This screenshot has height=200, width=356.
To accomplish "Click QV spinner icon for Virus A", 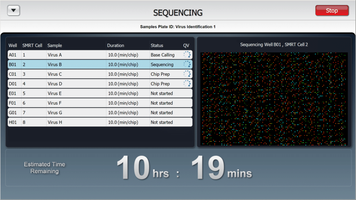I will 187,55.
